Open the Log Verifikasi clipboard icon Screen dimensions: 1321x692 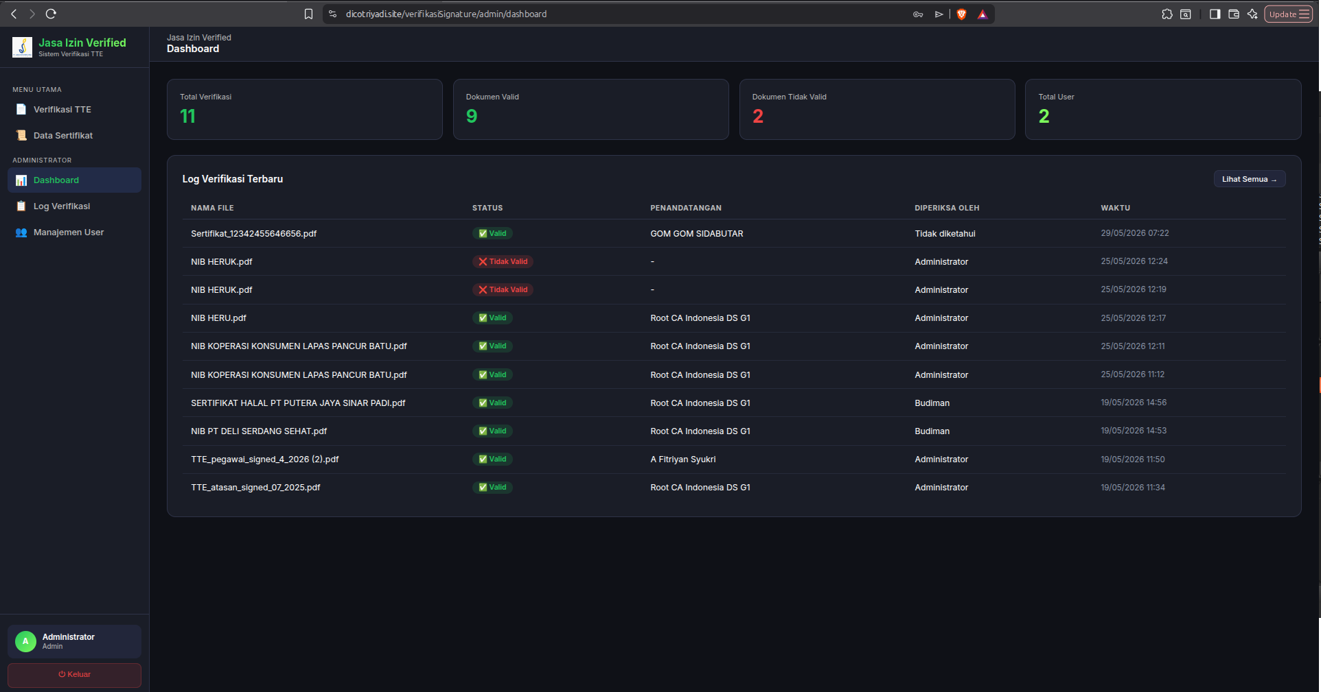(21, 206)
